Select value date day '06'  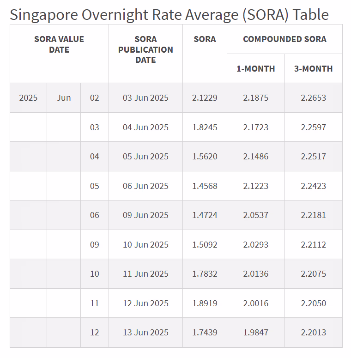point(95,215)
